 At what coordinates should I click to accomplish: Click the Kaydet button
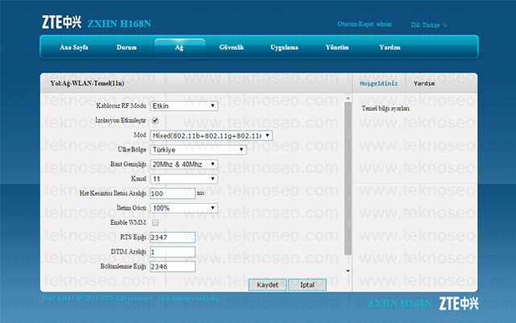[268, 285]
